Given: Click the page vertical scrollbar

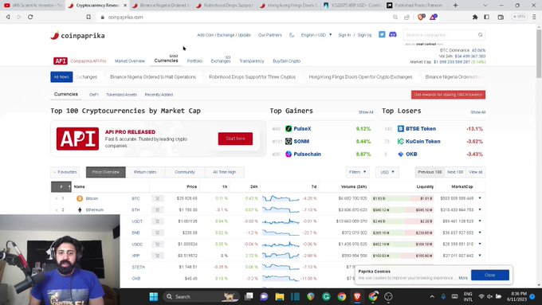Looking at the screenshot, I should [539, 155].
